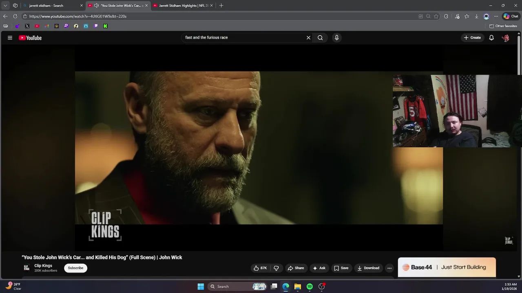Image resolution: width=522 pixels, height=293 pixels.
Task: Open Edge Settings and more menu
Action: point(496,16)
